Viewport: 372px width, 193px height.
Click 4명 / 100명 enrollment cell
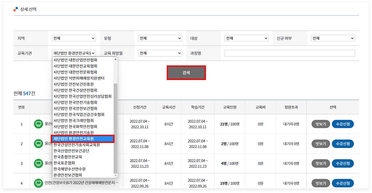(230, 163)
